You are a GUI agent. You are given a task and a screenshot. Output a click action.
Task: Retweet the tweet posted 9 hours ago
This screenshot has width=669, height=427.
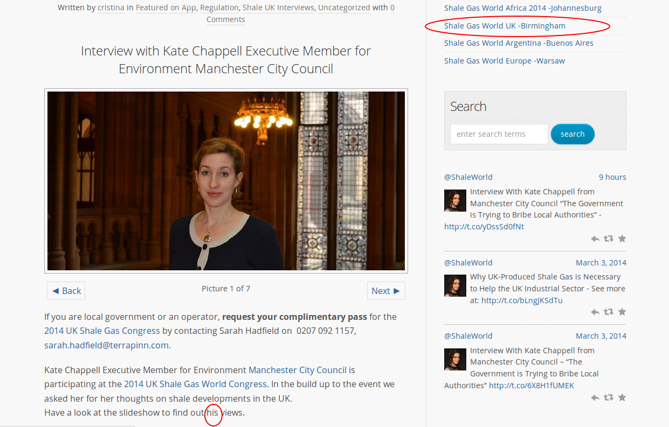(x=608, y=239)
